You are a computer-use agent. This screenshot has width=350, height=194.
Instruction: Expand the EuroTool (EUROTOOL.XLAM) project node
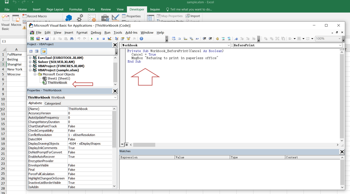tap(30, 58)
